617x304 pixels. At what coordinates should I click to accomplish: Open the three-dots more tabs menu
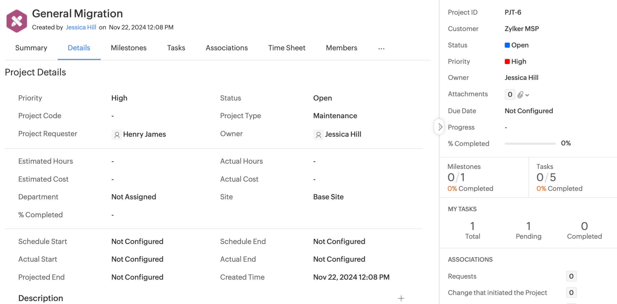[x=381, y=48]
